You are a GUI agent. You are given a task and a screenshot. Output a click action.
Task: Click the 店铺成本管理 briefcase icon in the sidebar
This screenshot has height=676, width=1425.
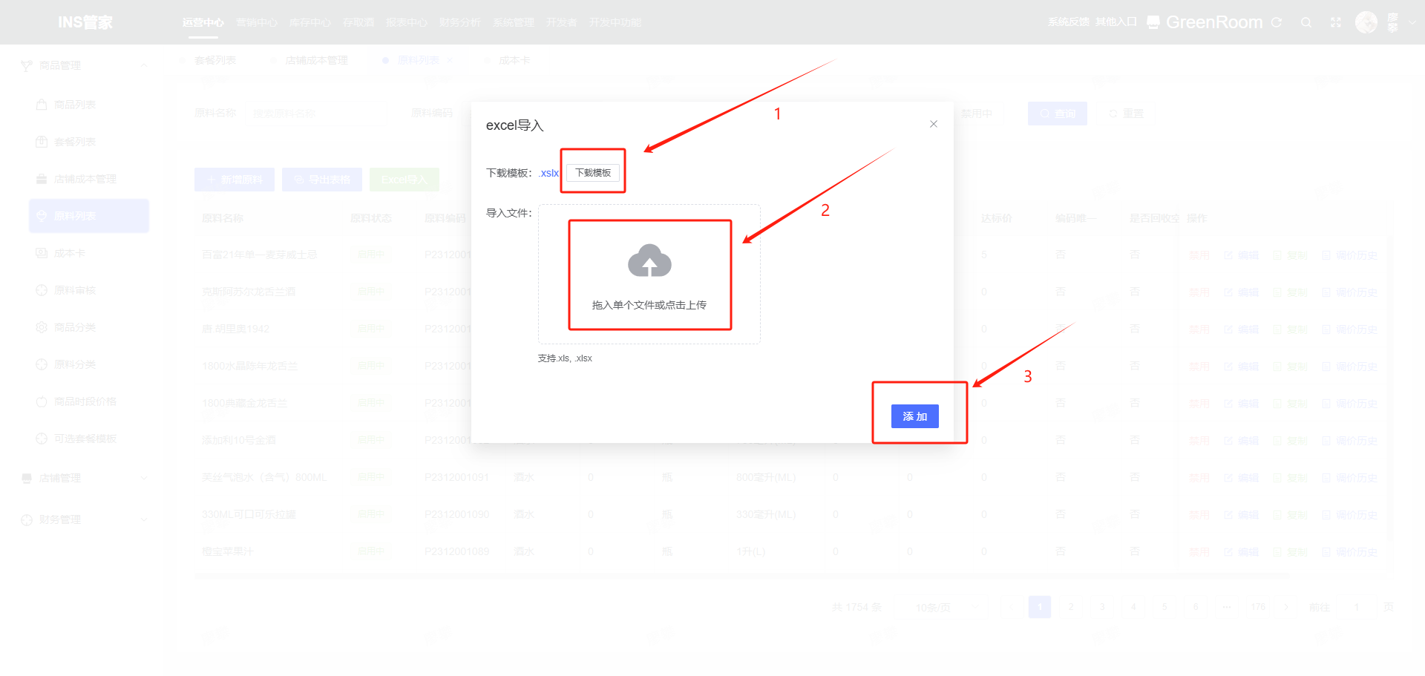pyautogui.click(x=42, y=179)
